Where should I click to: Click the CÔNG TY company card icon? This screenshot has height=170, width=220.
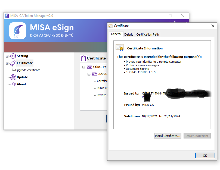coord(89,67)
